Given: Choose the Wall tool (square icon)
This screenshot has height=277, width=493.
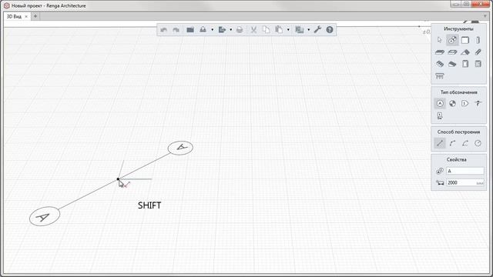Looking at the screenshot, I should pos(465,40).
